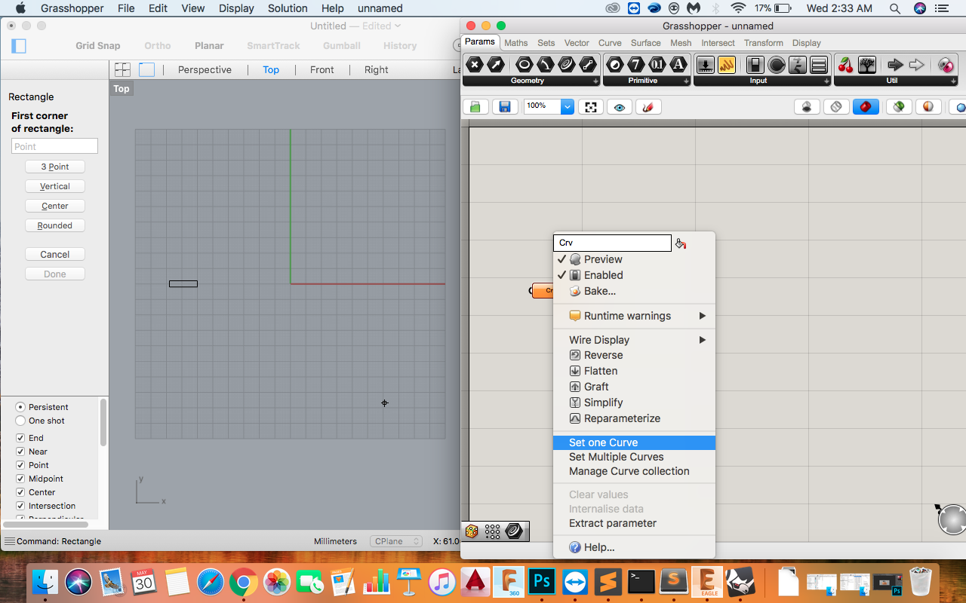
Task: Select the Text 'A' primitive icon
Action: click(x=678, y=65)
